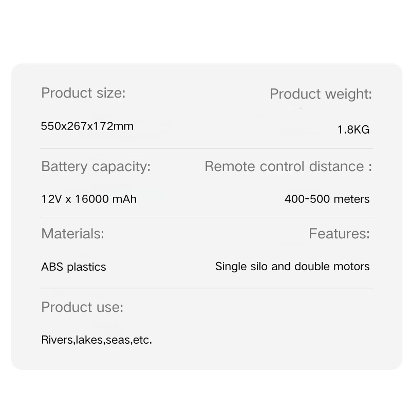Viewport: 411px width, 411px height.
Task: Click the word 'motors' in features value
Action: coord(351,267)
